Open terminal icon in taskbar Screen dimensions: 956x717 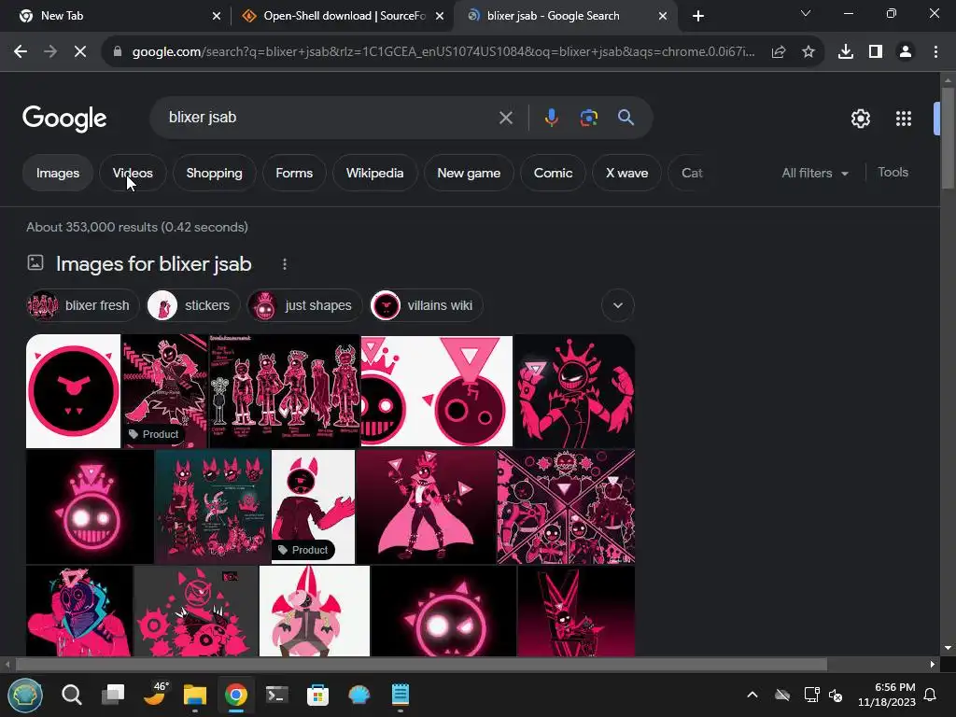pos(276,695)
